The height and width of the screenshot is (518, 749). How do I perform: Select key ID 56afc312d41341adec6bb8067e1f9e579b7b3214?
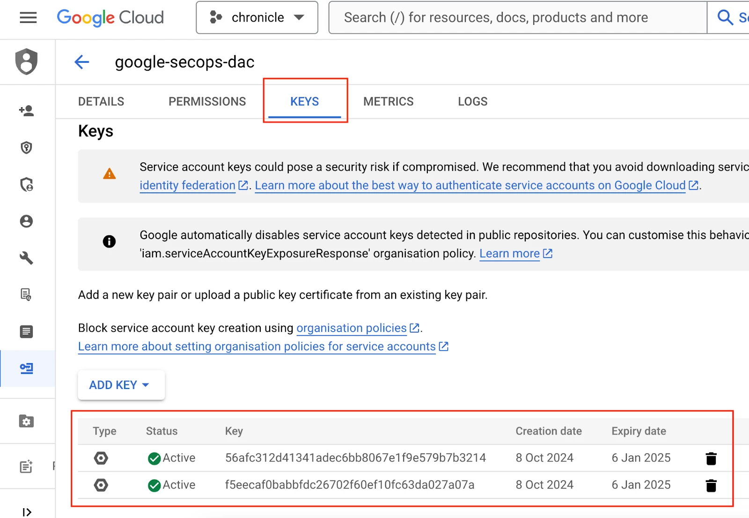pos(355,458)
